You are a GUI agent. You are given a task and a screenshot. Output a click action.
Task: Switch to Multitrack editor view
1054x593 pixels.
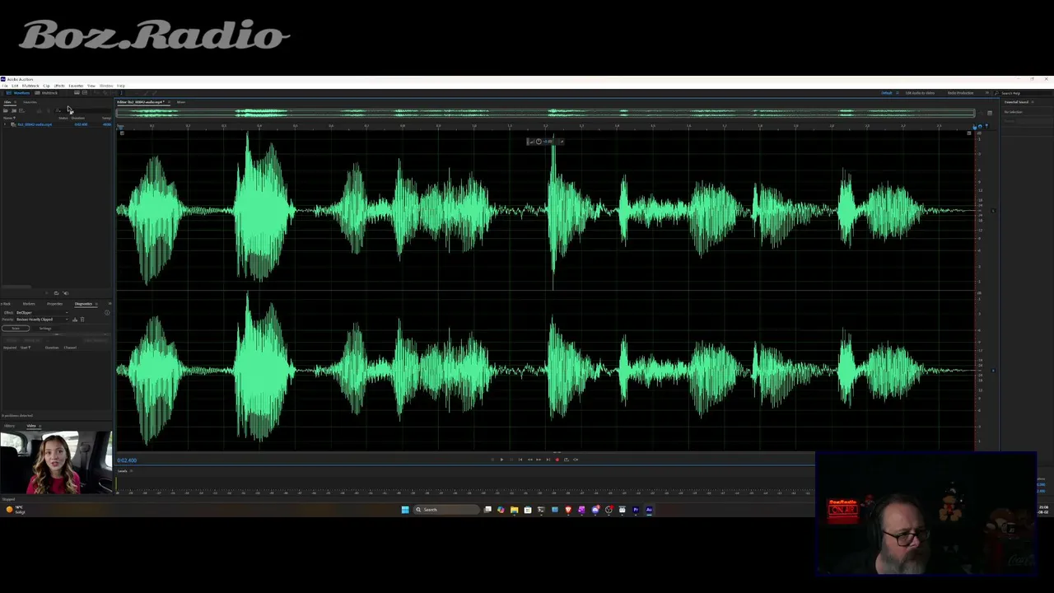tap(46, 93)
